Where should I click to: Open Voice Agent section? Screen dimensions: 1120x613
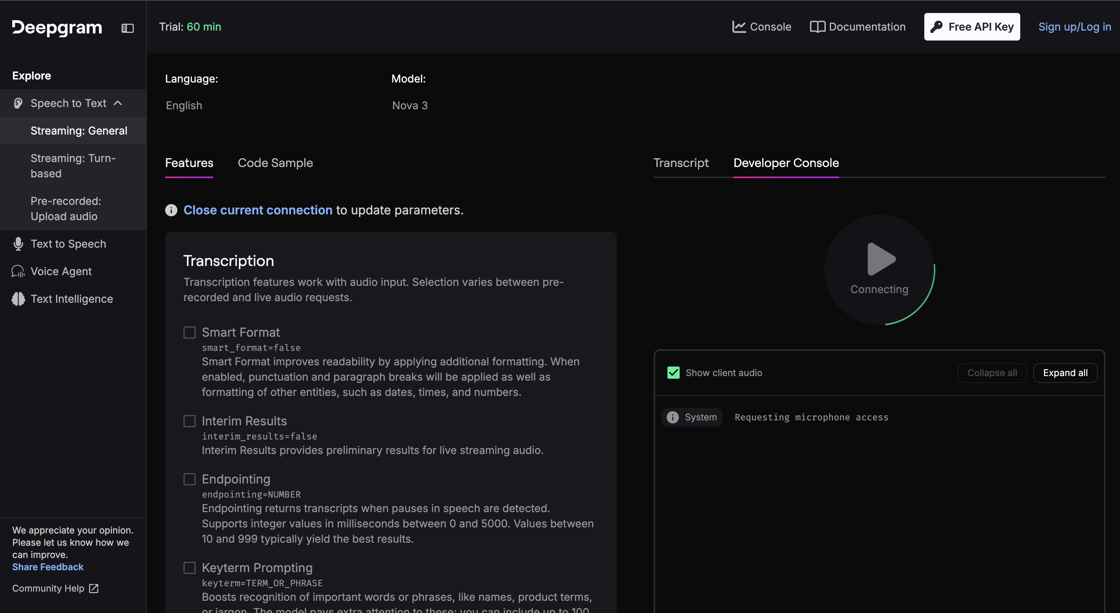[x=73, y=271]
